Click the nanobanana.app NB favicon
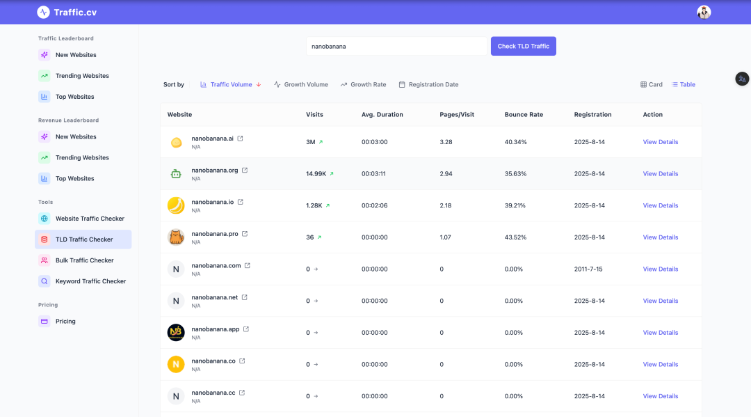751x417 pixels. coord(176,332)
